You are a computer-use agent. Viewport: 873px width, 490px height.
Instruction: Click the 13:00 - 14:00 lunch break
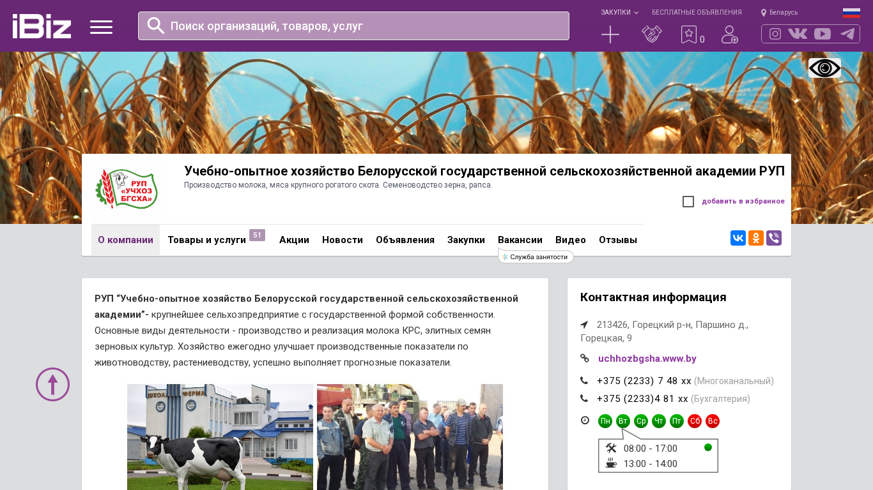point(651,464)
